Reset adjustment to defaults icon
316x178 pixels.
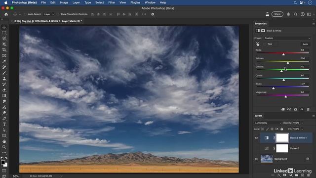(x=295, y=109)
